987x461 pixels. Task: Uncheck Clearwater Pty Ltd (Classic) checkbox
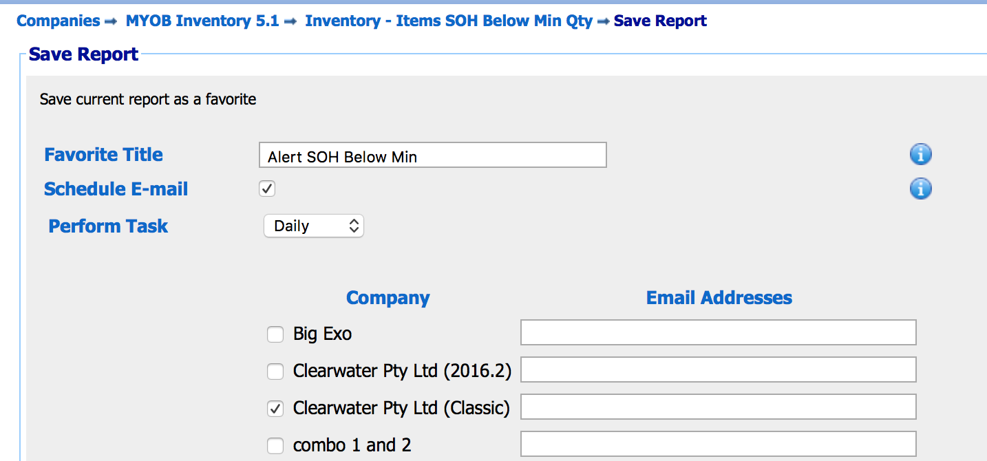tap(275, 409)
